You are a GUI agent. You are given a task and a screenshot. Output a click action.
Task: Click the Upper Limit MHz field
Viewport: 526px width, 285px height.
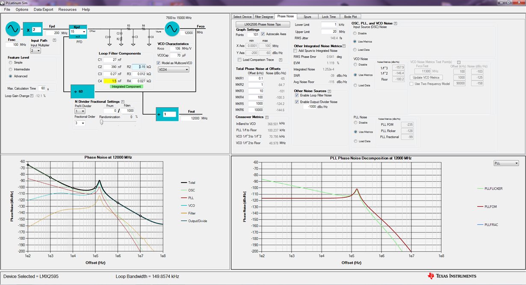pos(330,32)
